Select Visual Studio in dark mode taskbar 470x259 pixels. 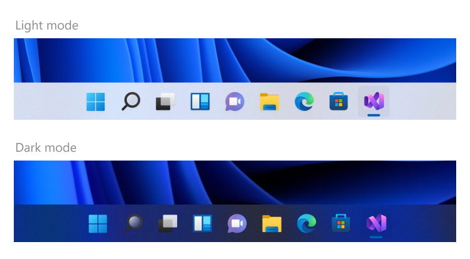point(376,223)
